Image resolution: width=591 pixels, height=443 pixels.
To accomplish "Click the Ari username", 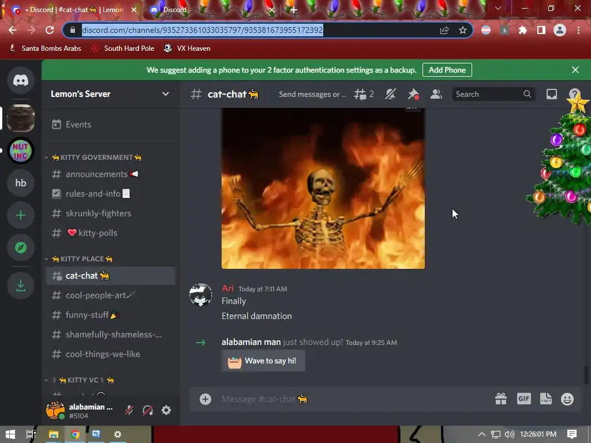I will tap(227, 288).
